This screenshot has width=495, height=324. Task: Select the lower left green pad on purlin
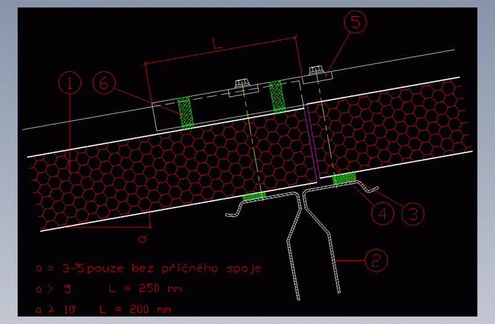253,196
